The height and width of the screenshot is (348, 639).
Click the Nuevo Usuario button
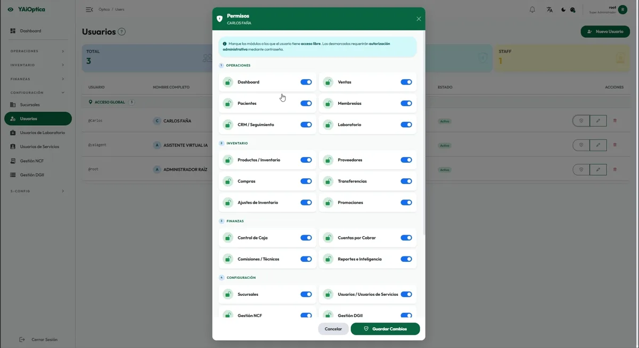[x=605, y=31]
